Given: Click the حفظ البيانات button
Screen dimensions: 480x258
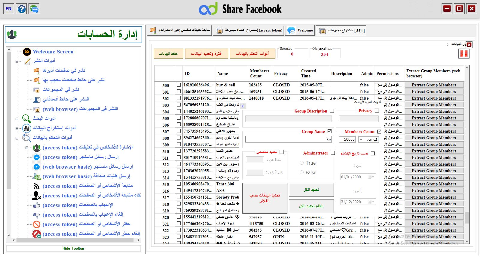Looking at the screenshot, I should tap(168, 53).
